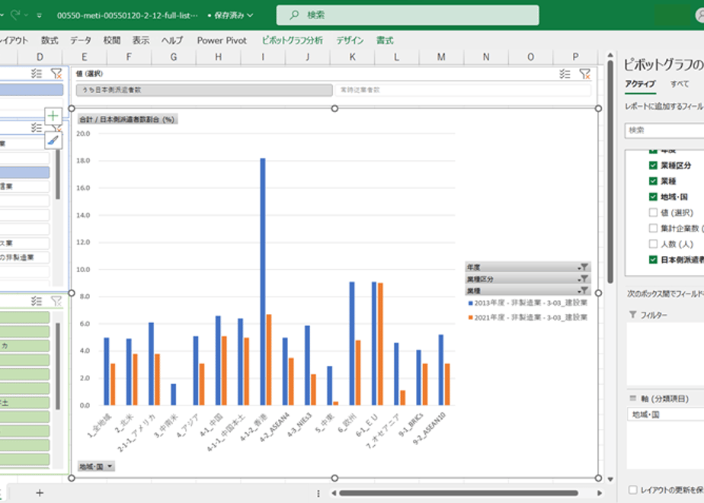Image resolution: width=704 pixels, height=503 pixels.
Task: Uncheck the 地域・国 field checkbox
Action: pos(653,197)
